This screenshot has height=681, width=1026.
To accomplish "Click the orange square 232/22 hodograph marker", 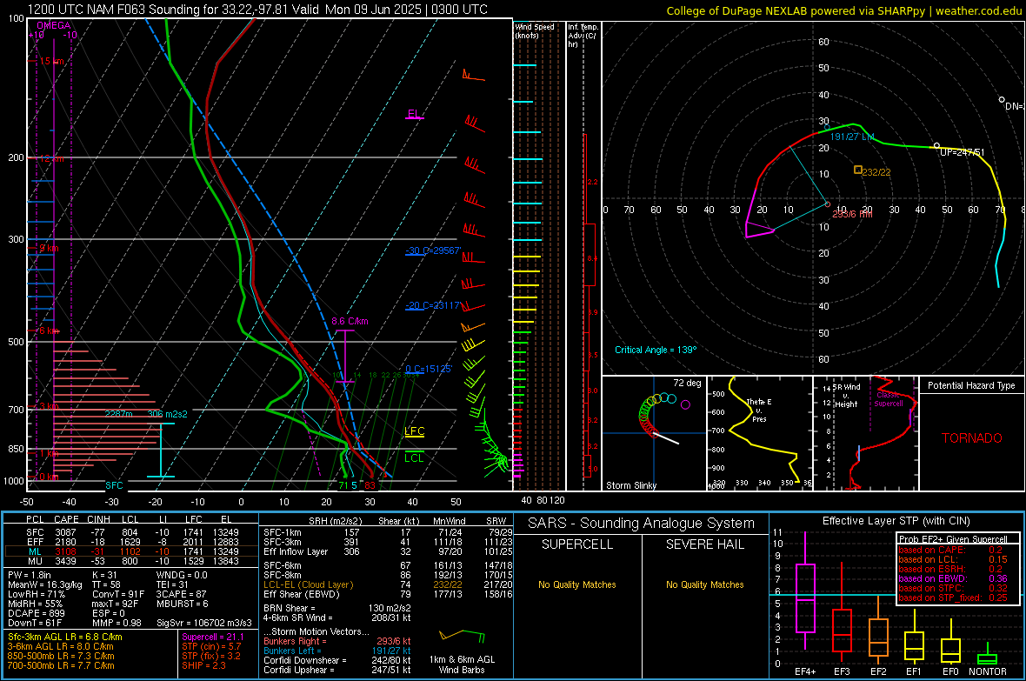I will point(858,170).
